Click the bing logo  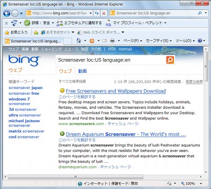[24, 60]
